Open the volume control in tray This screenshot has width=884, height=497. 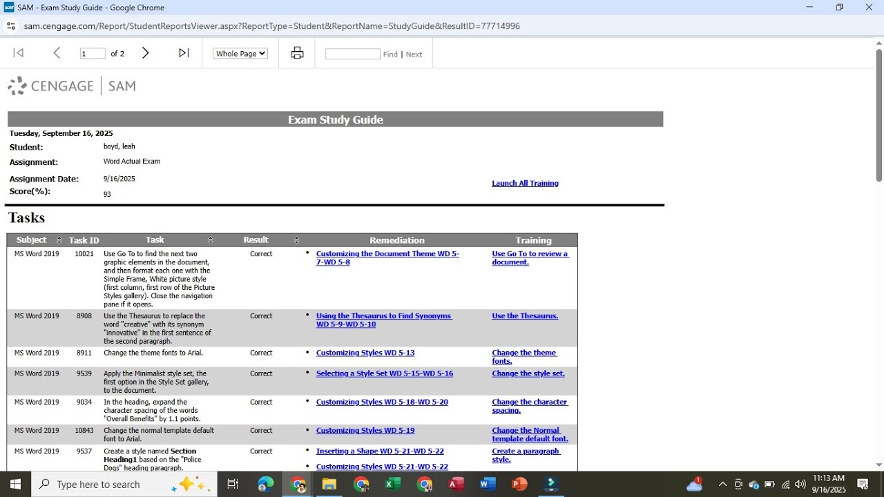pos(800,484)
